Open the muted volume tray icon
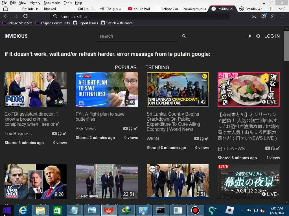 pos(262,211)
